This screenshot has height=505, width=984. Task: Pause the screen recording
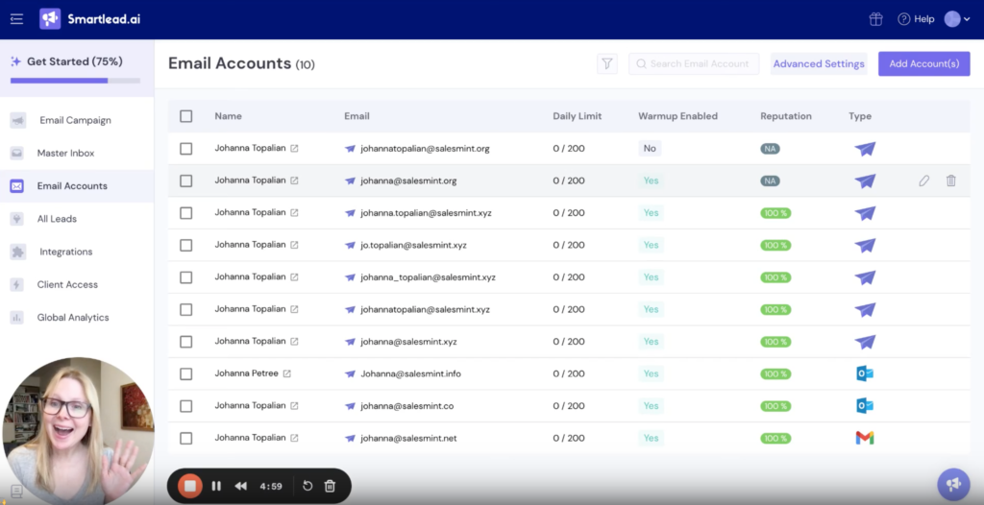tap(216, 486)
